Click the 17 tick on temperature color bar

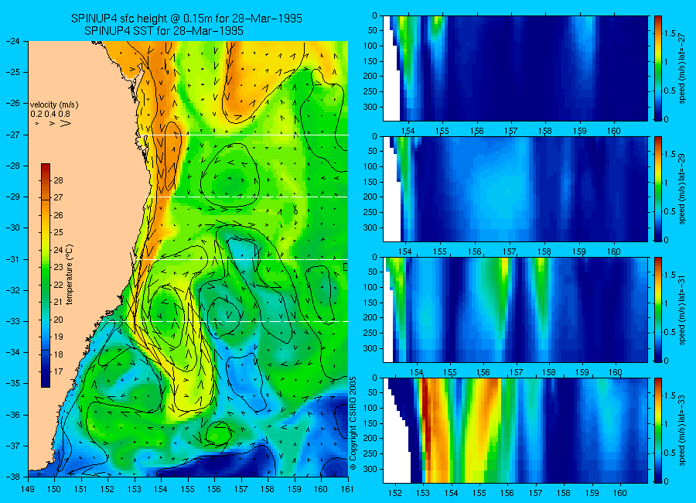pos(58,371)
